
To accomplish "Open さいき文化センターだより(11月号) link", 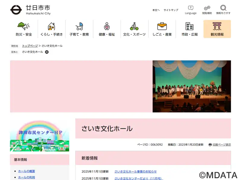I will 138,178.
